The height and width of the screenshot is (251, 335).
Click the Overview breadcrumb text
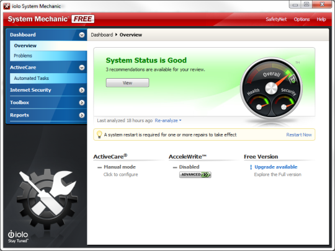[x=131, y=35]
